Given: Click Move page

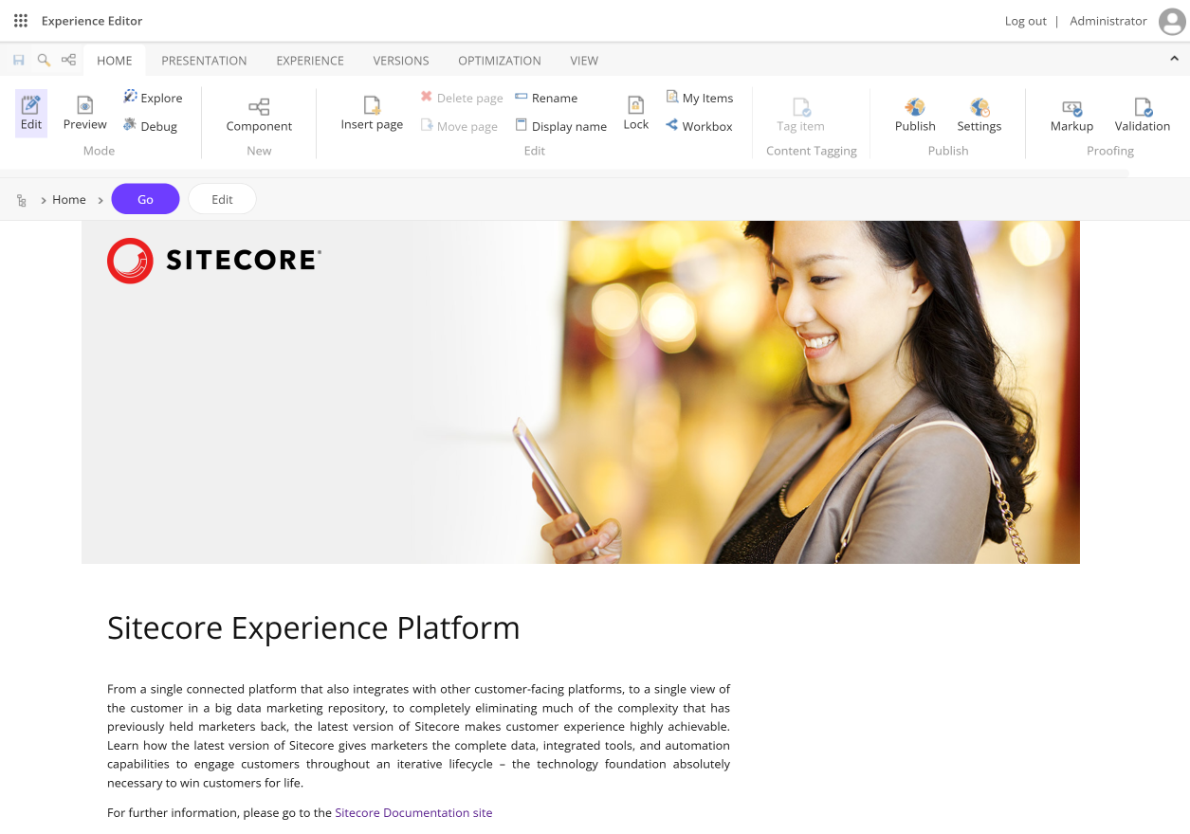Looking at the screenshot, I should [x=459, y=126].
